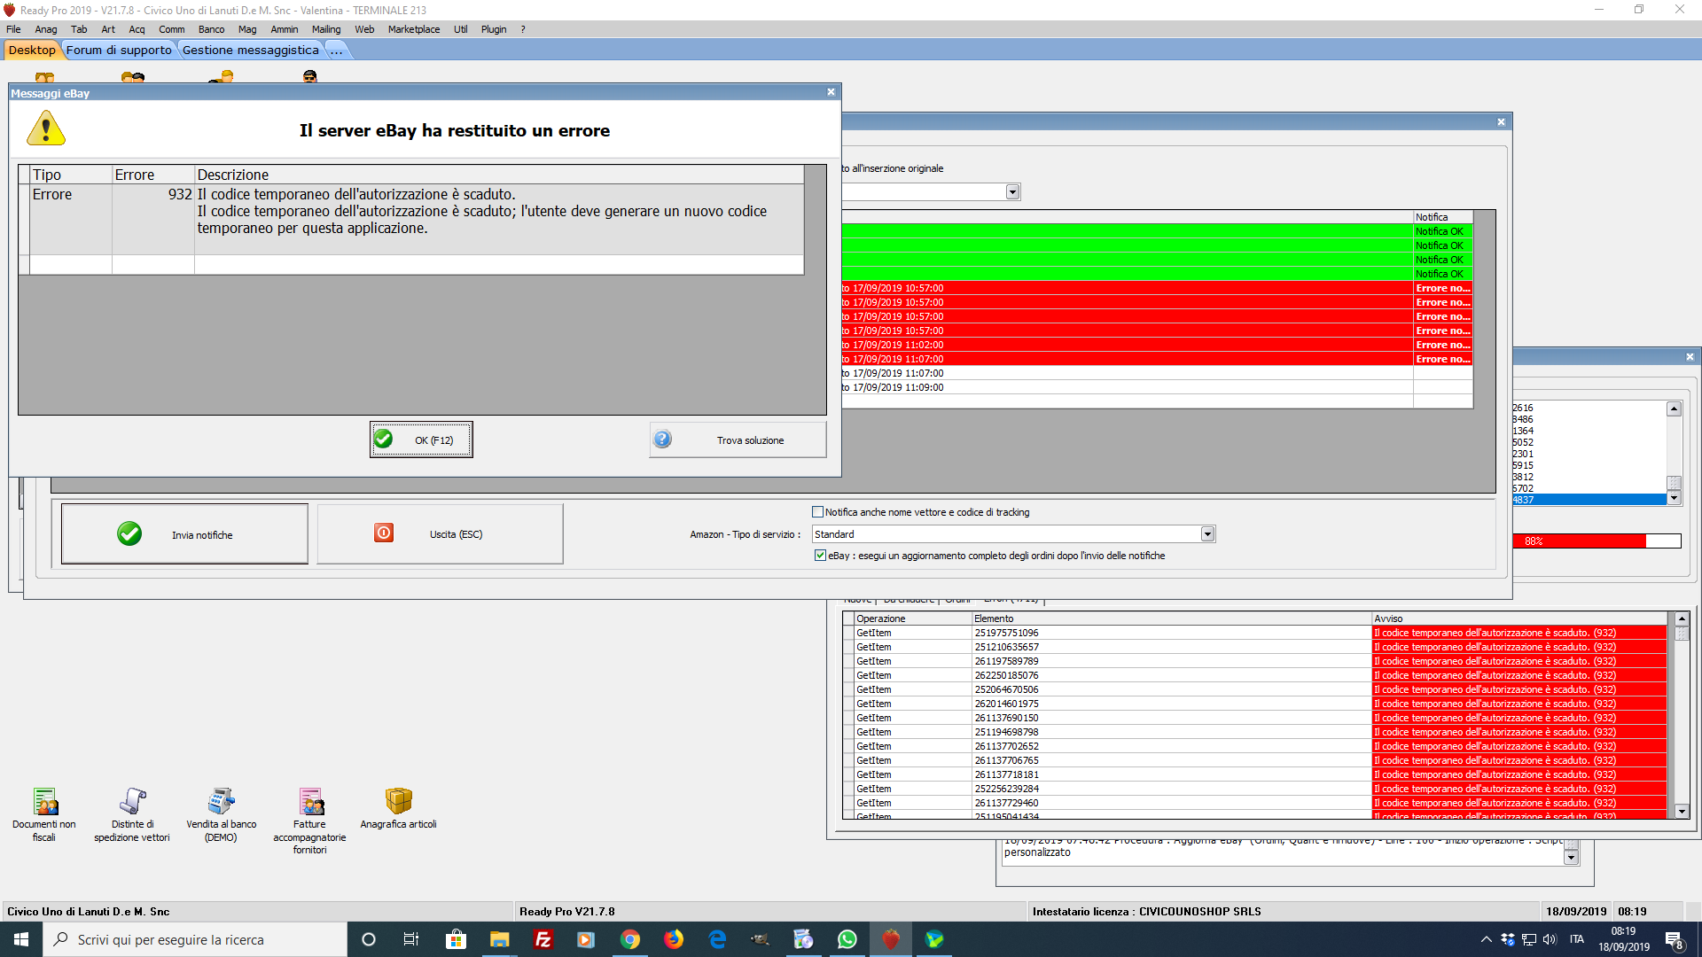Open Anagrafica articoli box icon

398,802
